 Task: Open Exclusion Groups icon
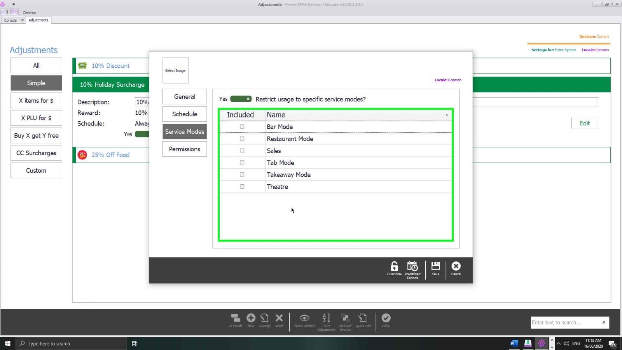tap(345, 318)
